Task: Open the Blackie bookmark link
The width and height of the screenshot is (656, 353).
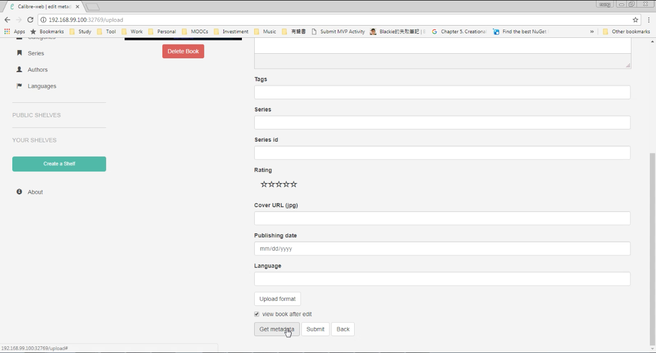Action: tap(398, 31)
